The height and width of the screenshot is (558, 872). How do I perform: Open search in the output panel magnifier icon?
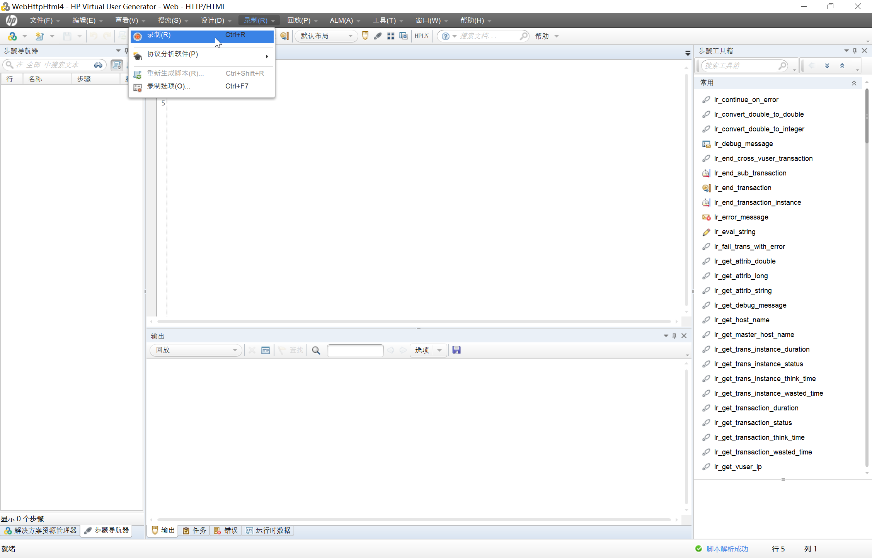click(316, 350)
